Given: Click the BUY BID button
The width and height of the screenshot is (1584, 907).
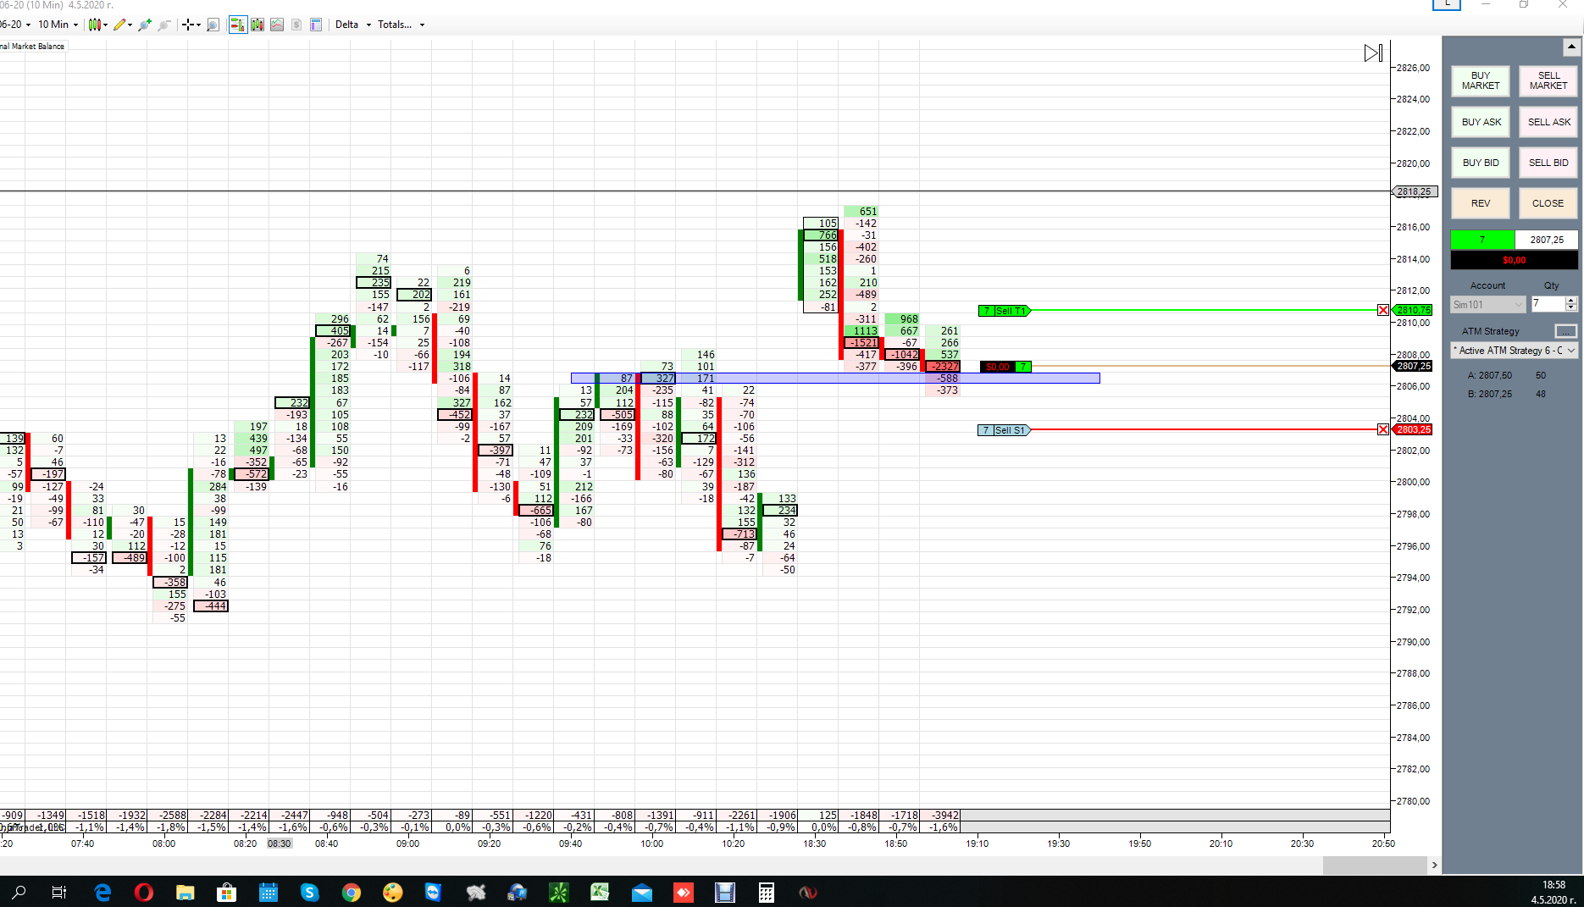Looking at the screenshot, I should click(1480, 163).
